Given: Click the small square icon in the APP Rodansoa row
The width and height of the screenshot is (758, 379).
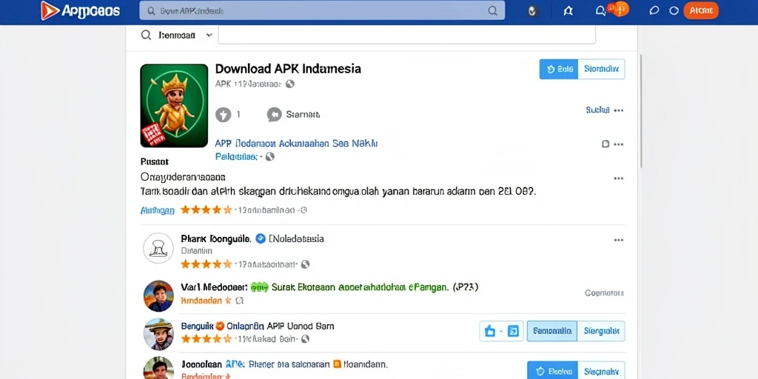Looking at the screenshot, I should 606,144.
